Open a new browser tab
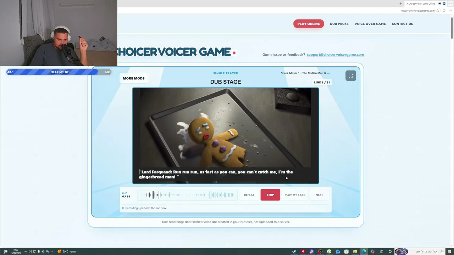Viewport: 454px width, 255px height. pos(401,4)
